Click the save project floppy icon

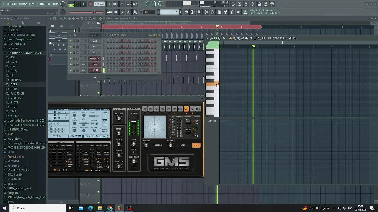click(x=259, y=4)
